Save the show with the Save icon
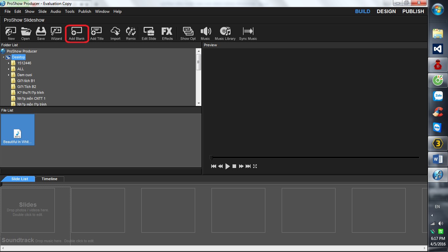 coord(41,34)
